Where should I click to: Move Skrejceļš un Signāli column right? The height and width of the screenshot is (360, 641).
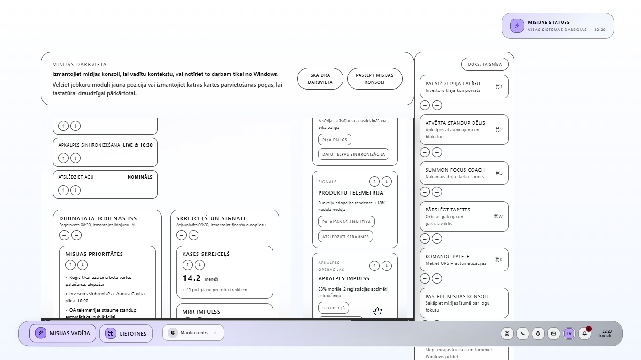[194, 235]
